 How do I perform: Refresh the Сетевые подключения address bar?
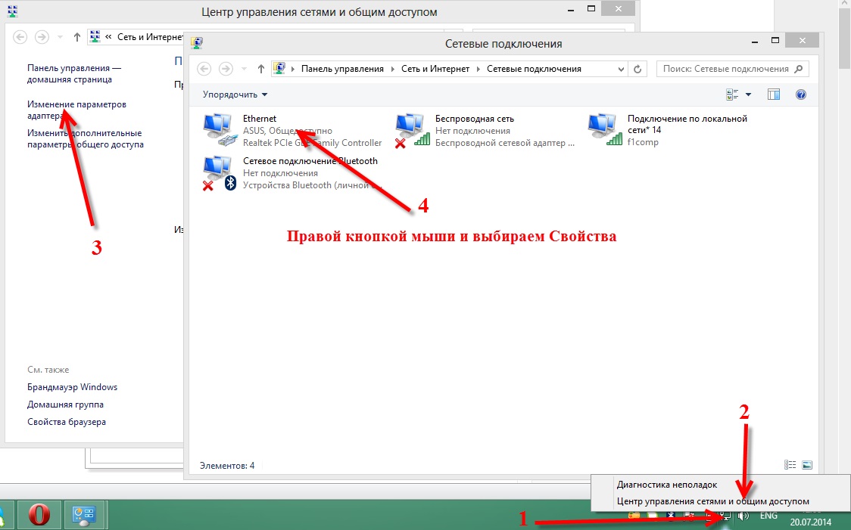click(x=637, y=69)
